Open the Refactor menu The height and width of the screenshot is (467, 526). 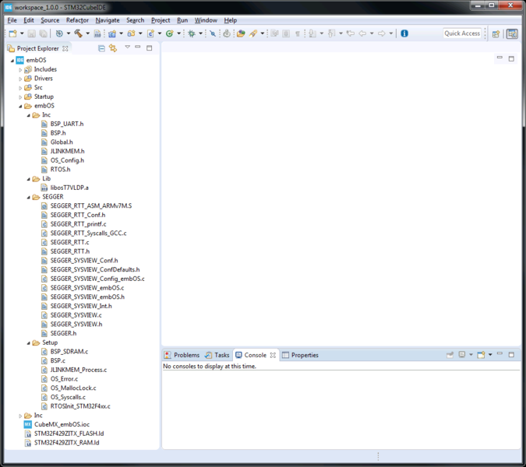(x=77, y=20)
